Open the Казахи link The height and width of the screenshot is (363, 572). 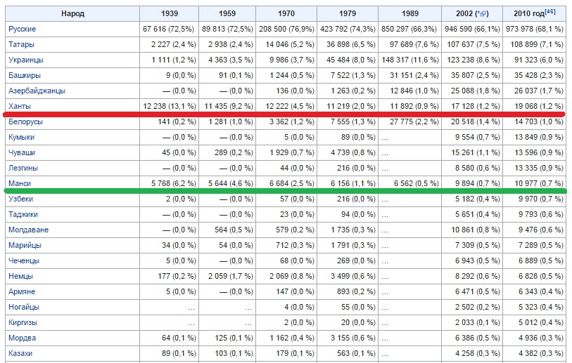(20, 353)
